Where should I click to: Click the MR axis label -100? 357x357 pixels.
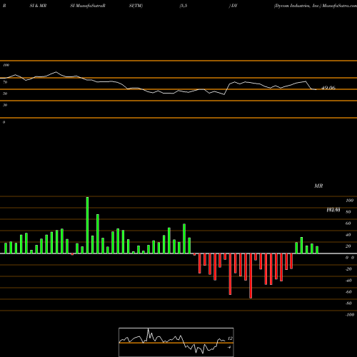coord(350,315)
